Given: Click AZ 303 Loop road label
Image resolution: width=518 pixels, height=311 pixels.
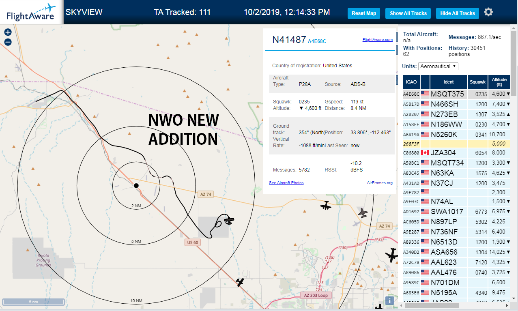Looking at the screenshot, I should [316, 296].
